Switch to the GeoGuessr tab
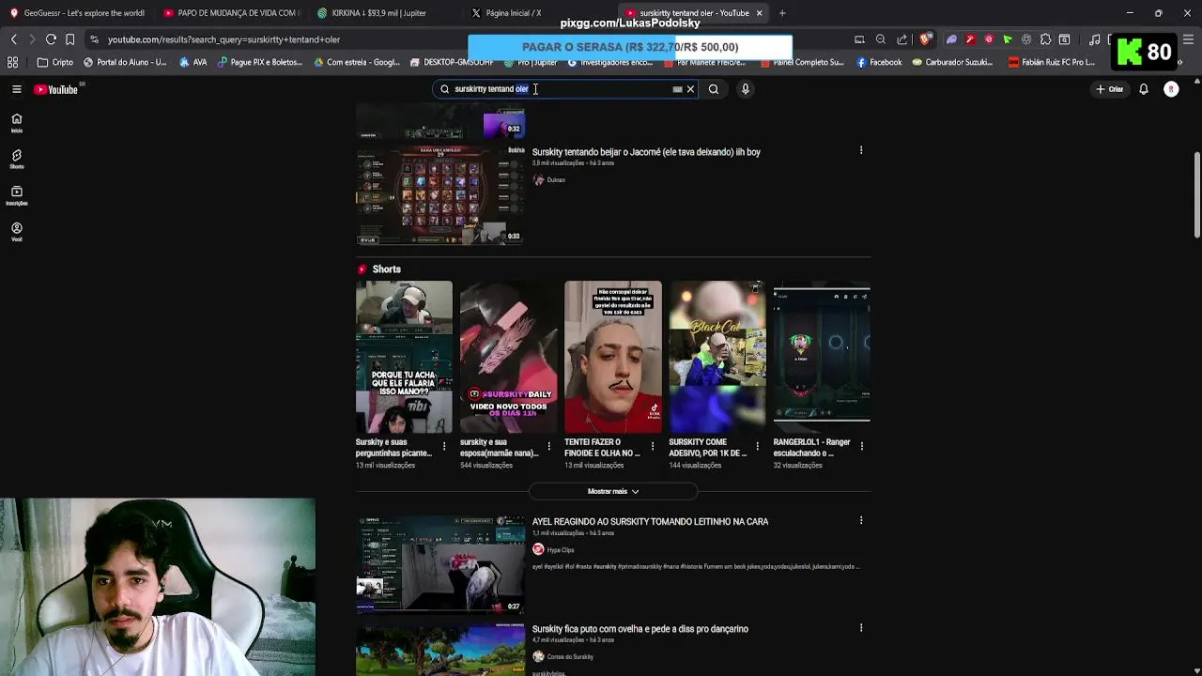Viewport: 1202px width, 676px height. (x=77, y=13)
